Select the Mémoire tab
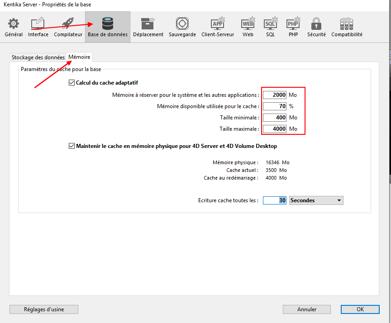 pos(79,57)
